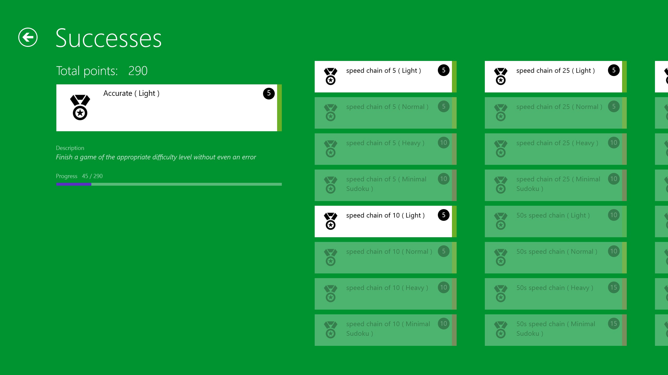Select speed chain of 10 (Minimal Sudoku) tile
This screenshot has width=668, height=375.
click(x=384, y=330)
